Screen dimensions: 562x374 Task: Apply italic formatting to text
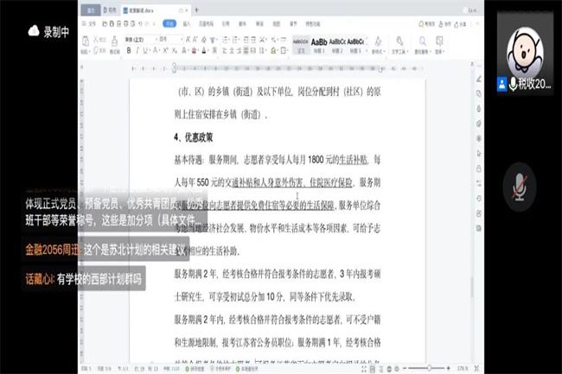tap(136, 50)
